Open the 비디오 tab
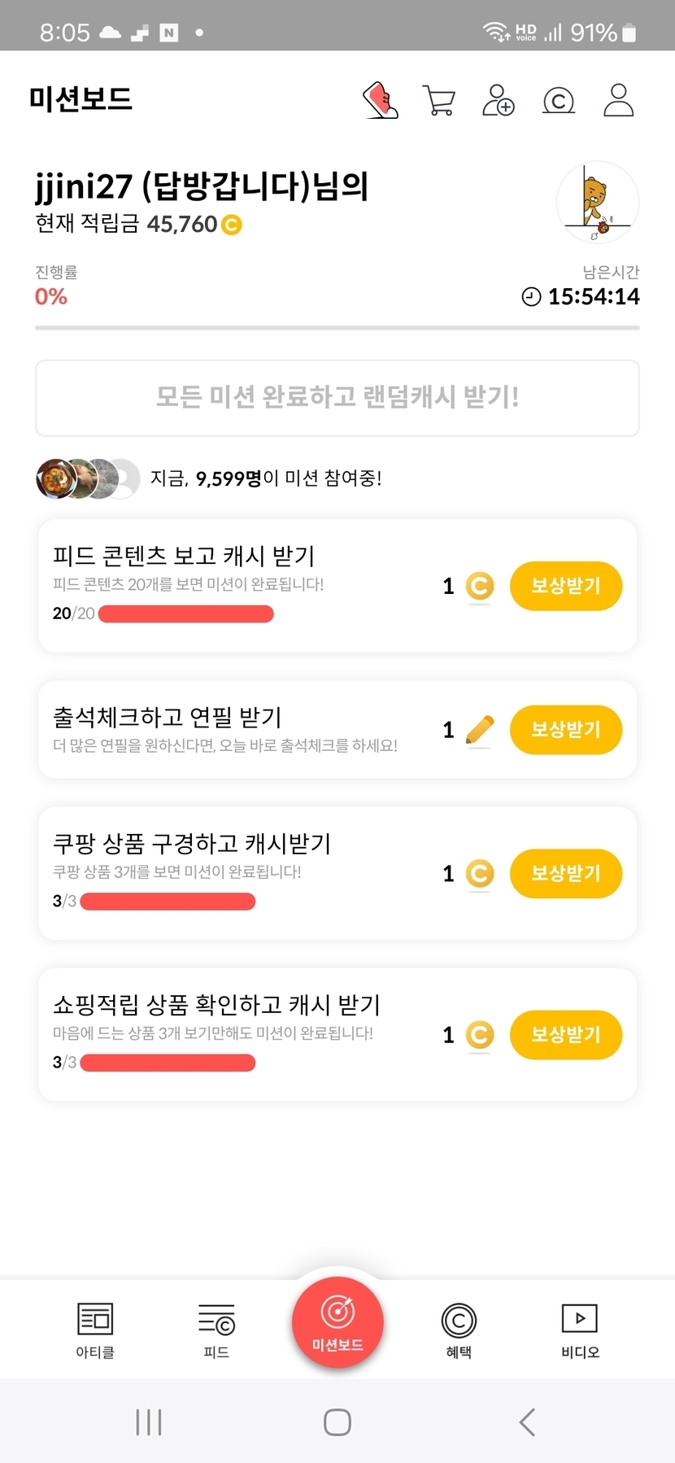This screenshot has width=675, height=1463. click(x=580, y=1330)
